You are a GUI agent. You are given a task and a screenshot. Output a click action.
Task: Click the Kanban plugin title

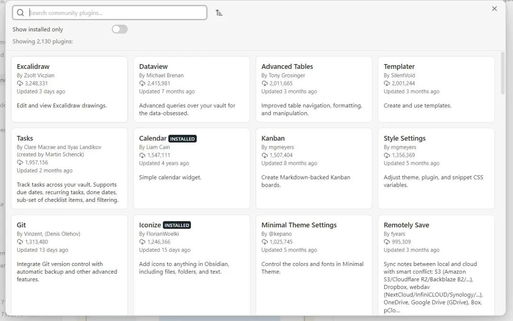click(x=273, y=138)
